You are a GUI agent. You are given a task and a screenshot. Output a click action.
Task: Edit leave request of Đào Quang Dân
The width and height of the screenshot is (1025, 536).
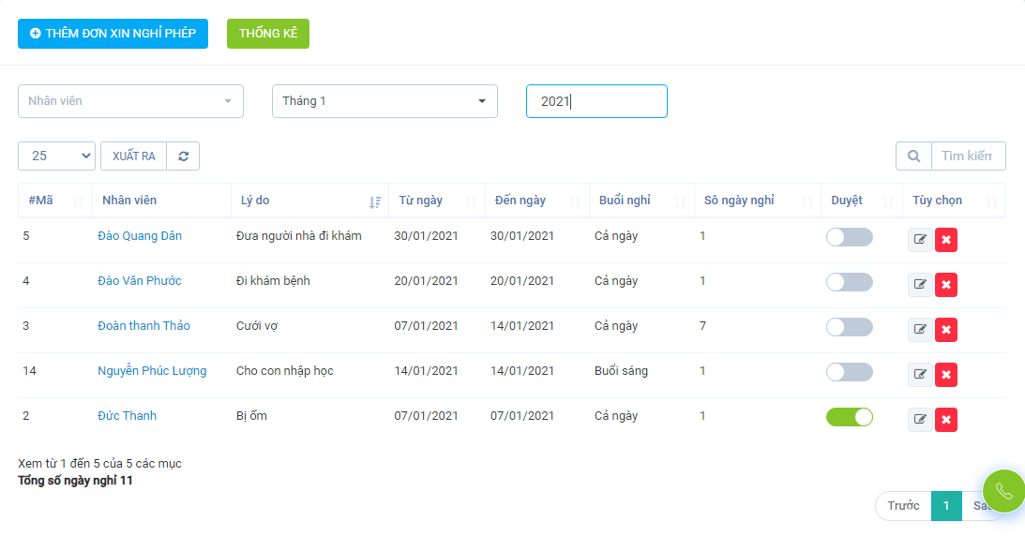pyautogui.click(x=920, y=240)
